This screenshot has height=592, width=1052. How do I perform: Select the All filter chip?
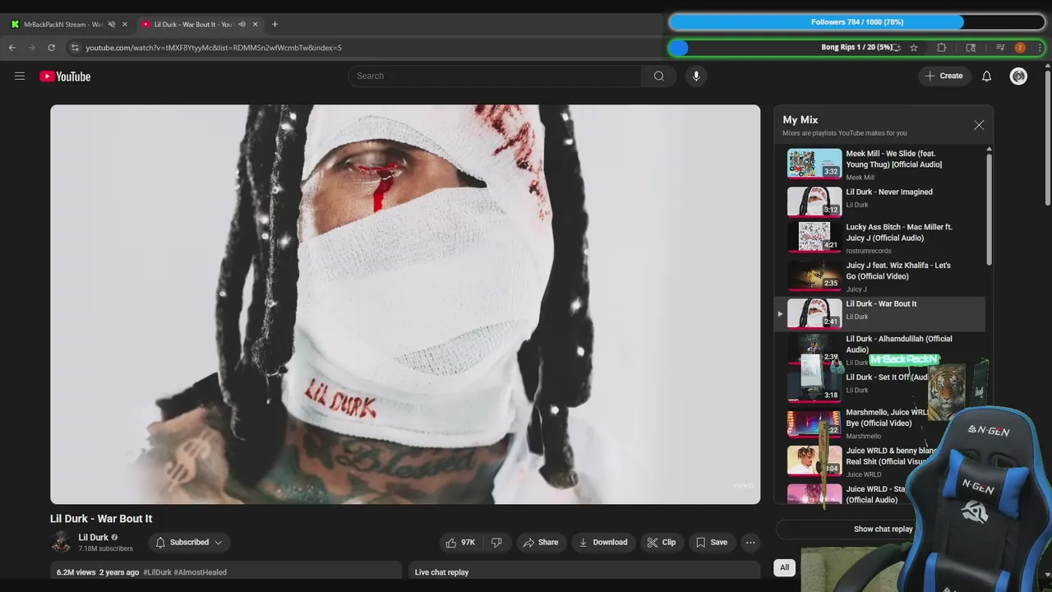coord(784,567)
